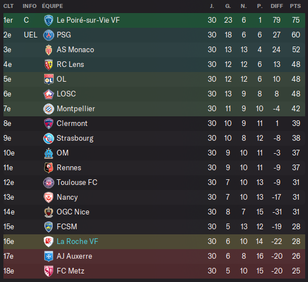Click the RC Lens crest icon
Image resolution: width=308 pixels, height=282 pixels.
[49, 65]
